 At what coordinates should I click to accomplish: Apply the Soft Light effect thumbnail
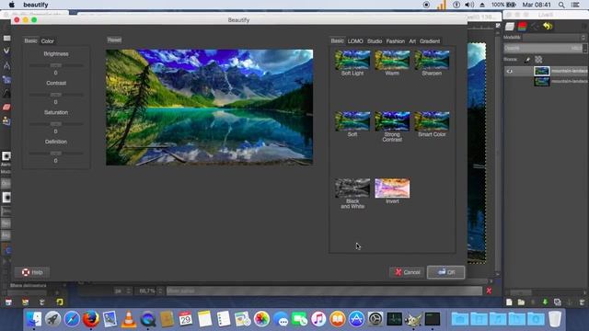coord(352,60)
